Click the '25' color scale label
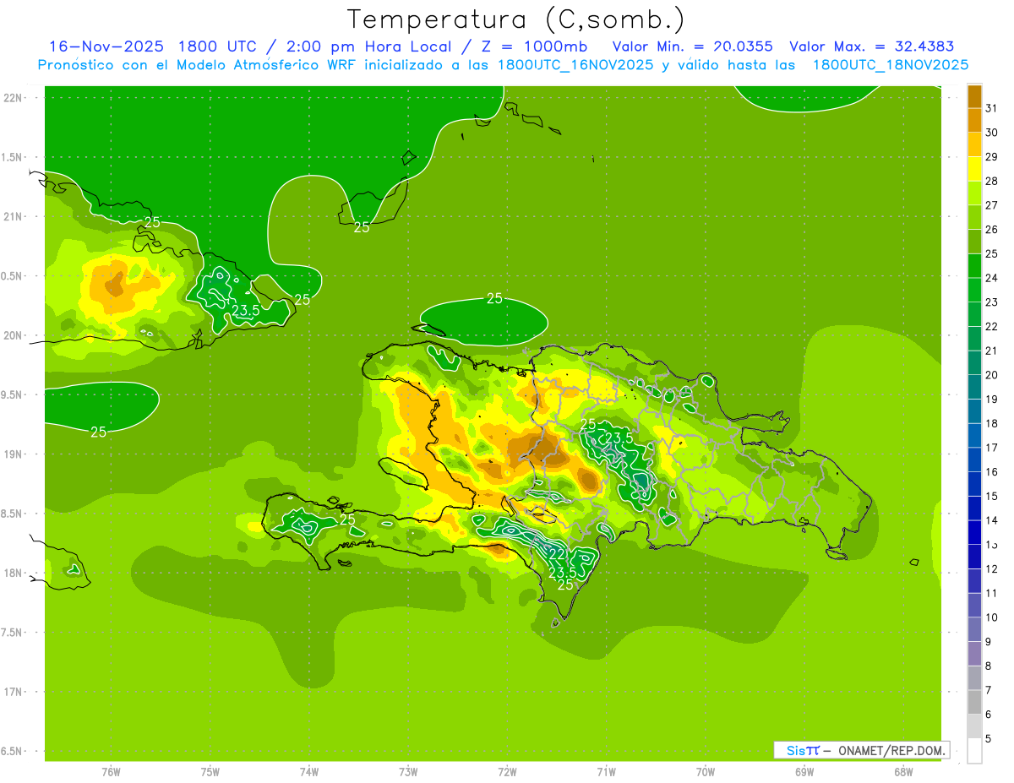Image resolution: width=1014 pixels, height=783 pixels. point(991,253)
